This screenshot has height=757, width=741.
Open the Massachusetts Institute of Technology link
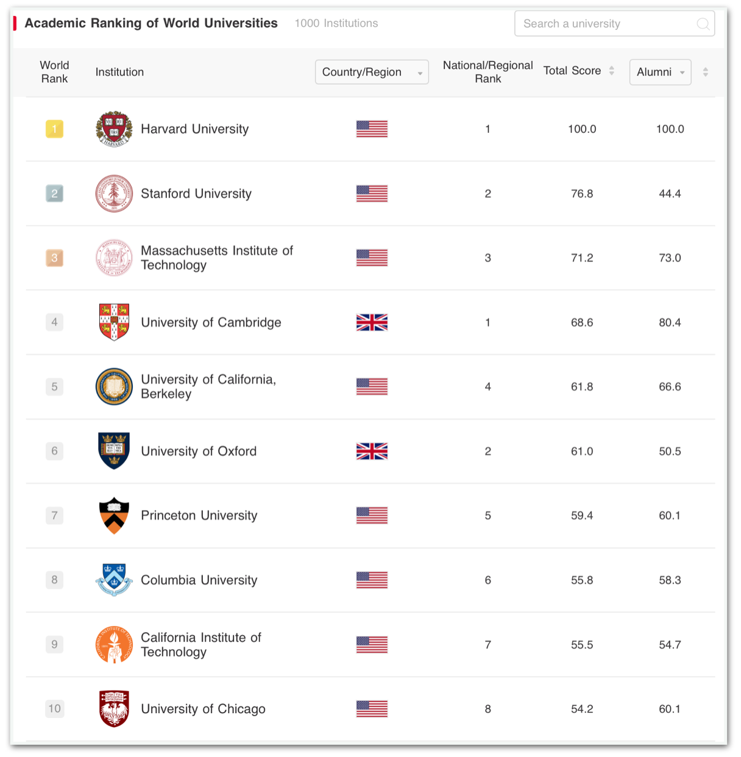(x=216, y=258)
